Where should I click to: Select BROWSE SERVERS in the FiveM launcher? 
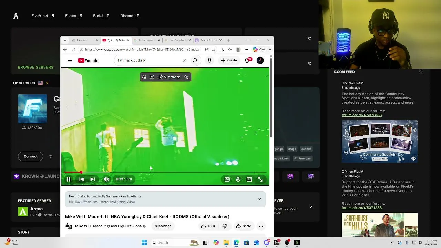(35, 67)
